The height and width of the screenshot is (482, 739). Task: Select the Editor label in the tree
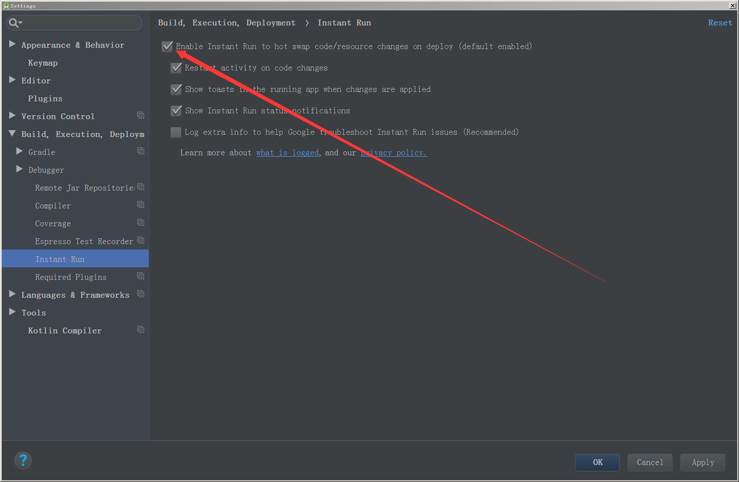pyautogui.click(x=36, y=81)
